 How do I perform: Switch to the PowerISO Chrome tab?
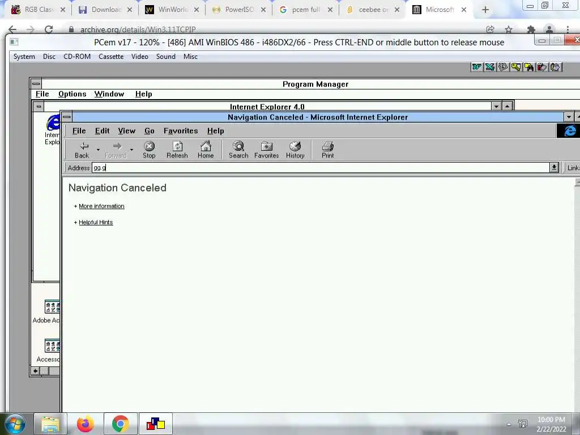(239, 10)
